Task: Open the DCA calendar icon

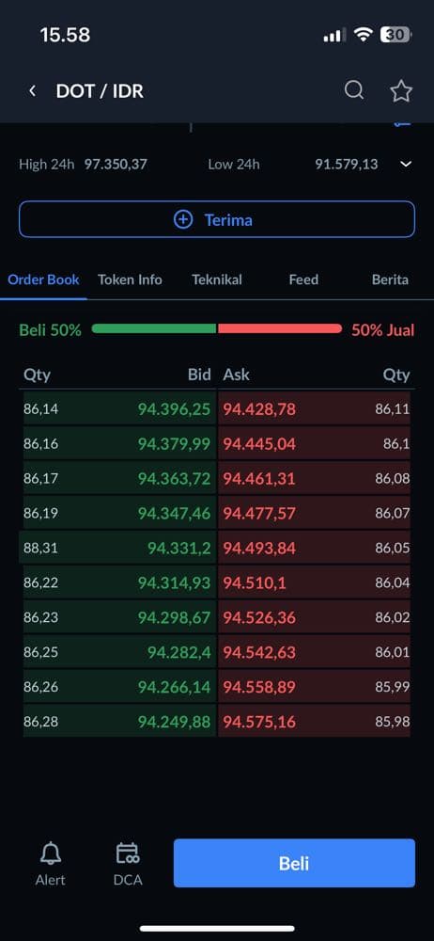Action: click(128, 853)
